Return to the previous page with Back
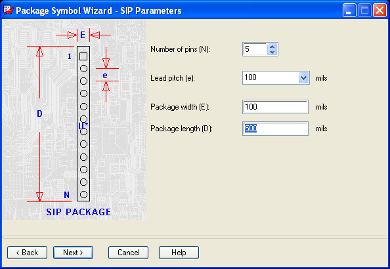The width and height of the screenshot is (390, 269). click(x=27, y=253)
